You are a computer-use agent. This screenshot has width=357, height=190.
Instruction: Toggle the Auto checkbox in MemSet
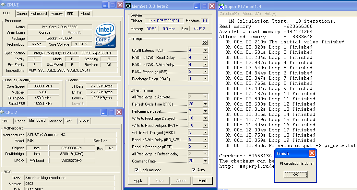click(194, 170)
